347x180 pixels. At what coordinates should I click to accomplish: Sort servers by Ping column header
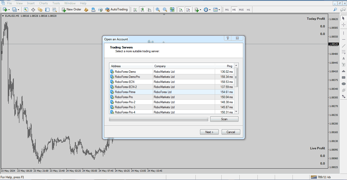pyautogui.click(x=224, y=66)
